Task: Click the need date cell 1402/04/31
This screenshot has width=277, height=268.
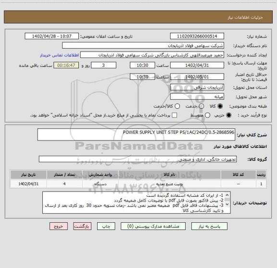Action: [x=28, y=184]
